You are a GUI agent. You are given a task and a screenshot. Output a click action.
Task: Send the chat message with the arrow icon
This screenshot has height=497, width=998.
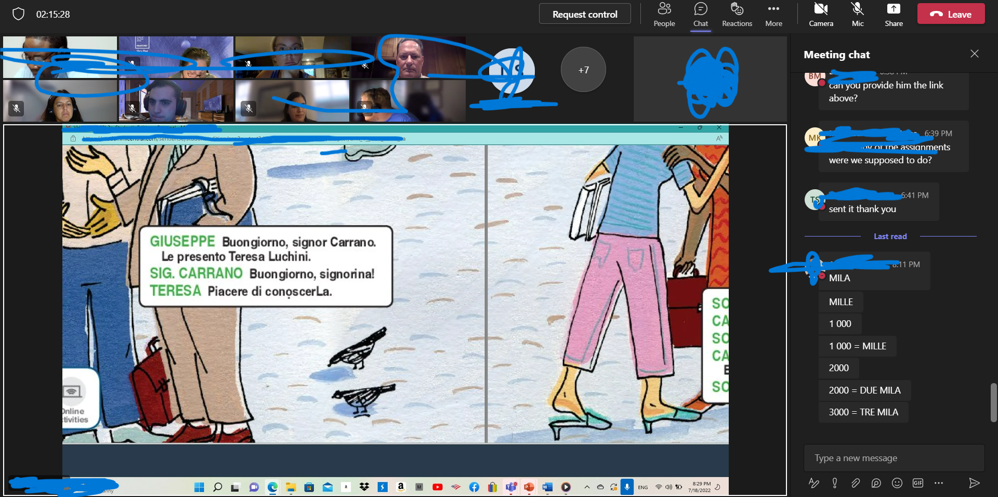tap(974, 483)
